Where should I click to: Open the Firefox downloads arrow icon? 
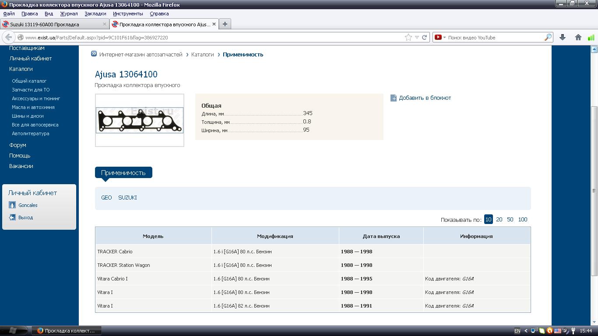pyautogui.click(x=563, y=37)
